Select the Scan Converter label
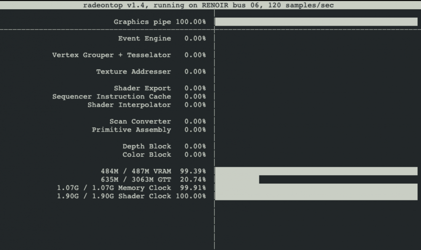This screenshot has width=421, height=250. tap(140, 121)
